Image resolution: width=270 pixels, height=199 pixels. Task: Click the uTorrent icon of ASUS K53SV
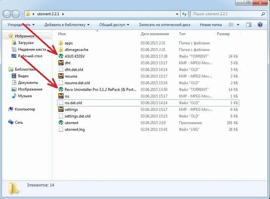pos(61,56)
